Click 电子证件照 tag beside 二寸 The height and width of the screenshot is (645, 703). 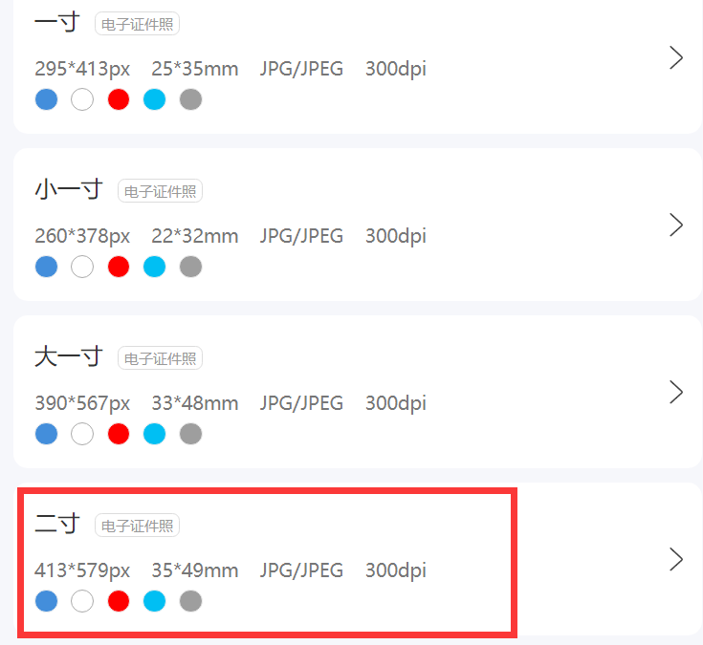(x=137, y=526)
